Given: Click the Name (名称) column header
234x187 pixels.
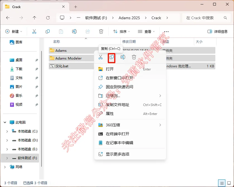Looking at the screenshot, I should (57, 42).
